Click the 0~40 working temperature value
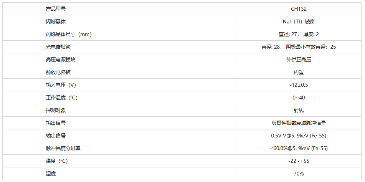Image resolution: width=365 pixels, height=182 pixels. click(x=299, y=98)
